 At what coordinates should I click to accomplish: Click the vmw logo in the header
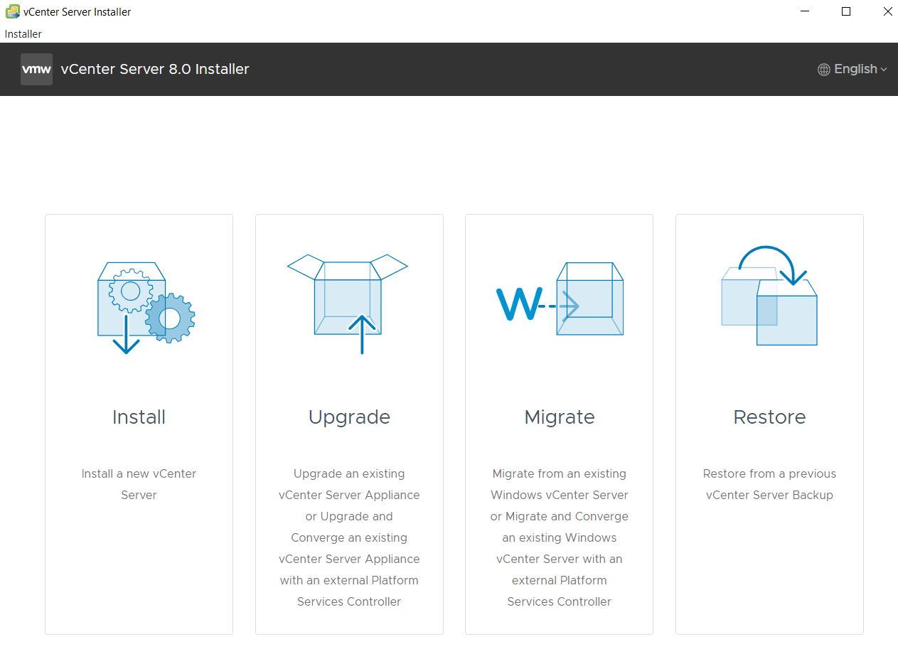click(36, 69)
